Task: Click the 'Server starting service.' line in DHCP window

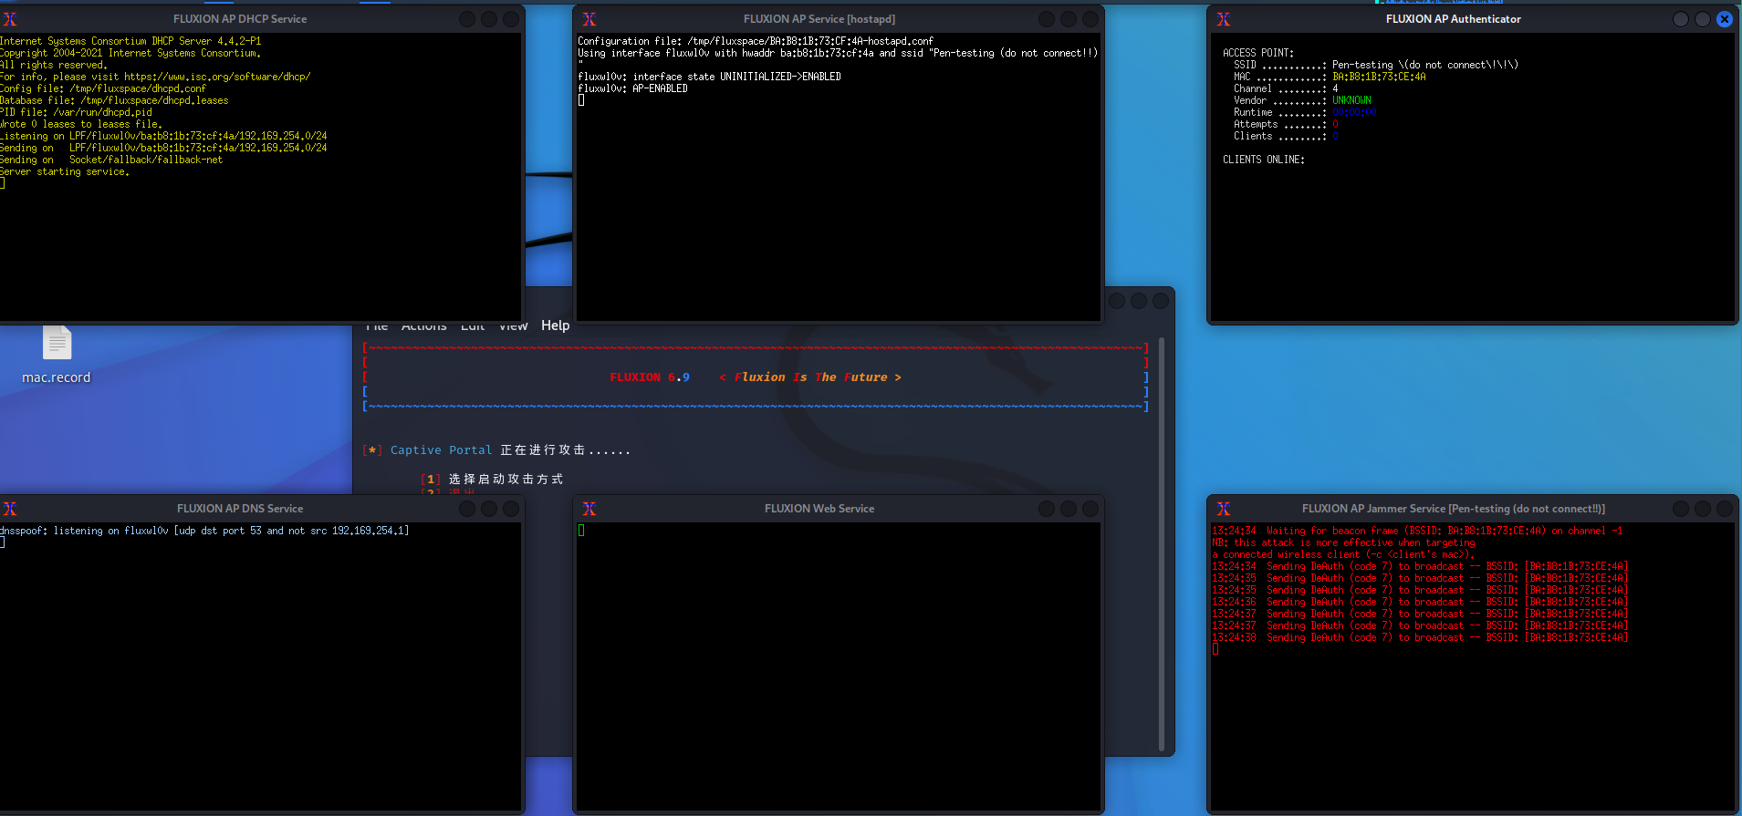Action: (x=65, y=171)
